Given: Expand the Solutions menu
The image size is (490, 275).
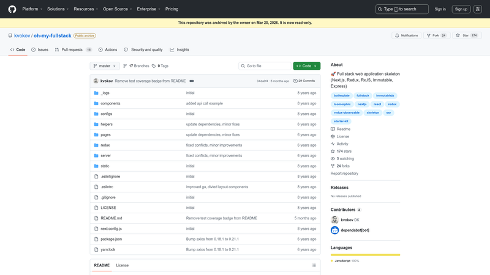Looking at the screenshot, I should click(x=58, y=9).
